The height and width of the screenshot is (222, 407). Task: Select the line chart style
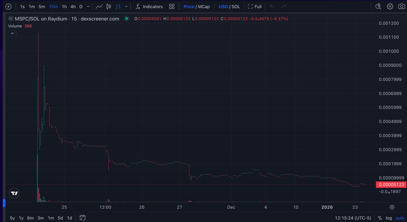(99, 6)
